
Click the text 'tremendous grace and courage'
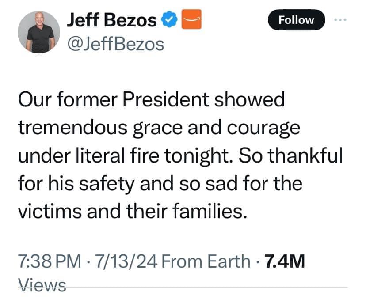click(x=159, y=128)
